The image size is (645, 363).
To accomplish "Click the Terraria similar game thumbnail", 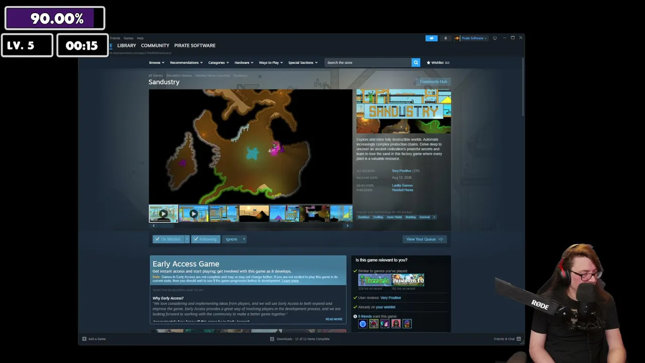I will 374,280.
